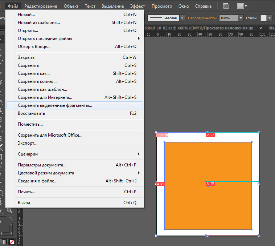Choose Закрыть menu item
Screen dimensions: 275x246
[74, 57]
